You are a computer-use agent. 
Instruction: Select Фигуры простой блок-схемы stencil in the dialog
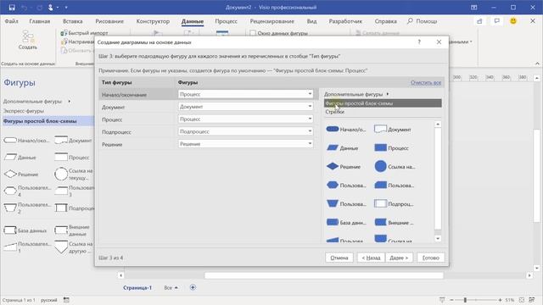(x=383, y=103)
